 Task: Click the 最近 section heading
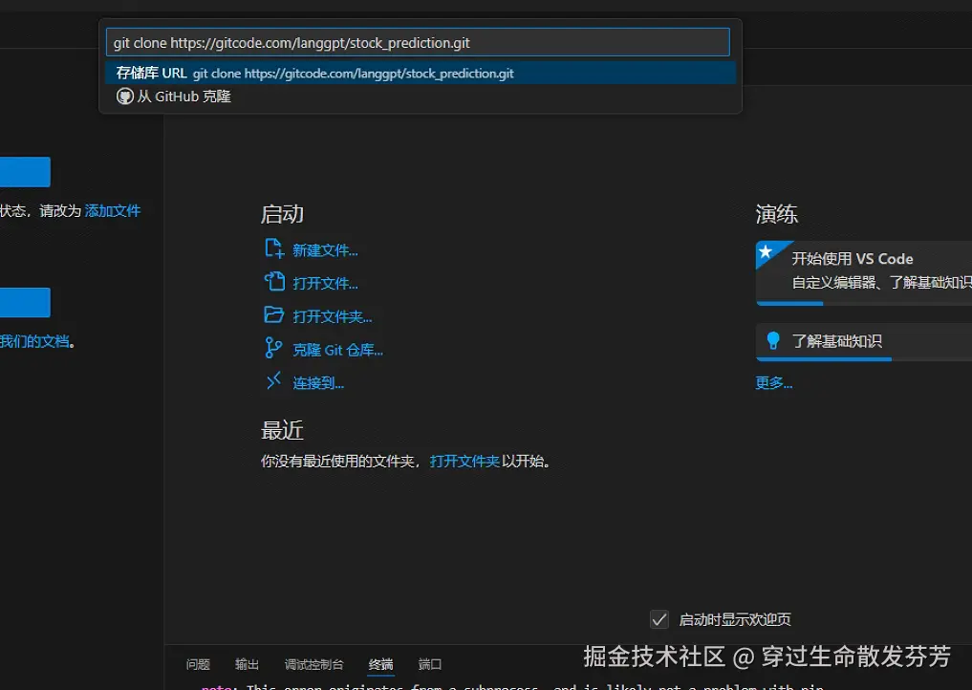[282, 430]
